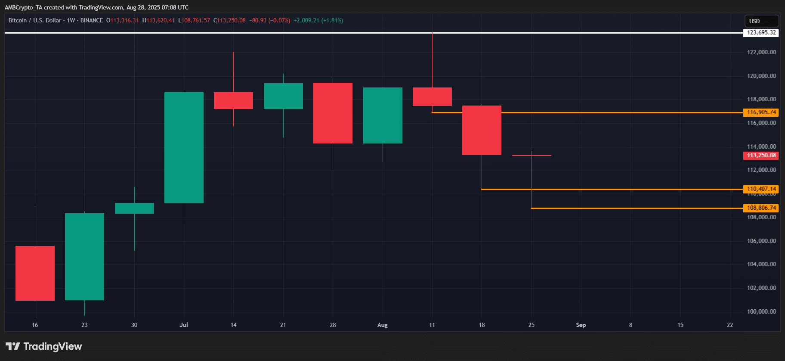Click the doji candle at the 25 label
The image size is (785, 361).
tap(532, 156)
